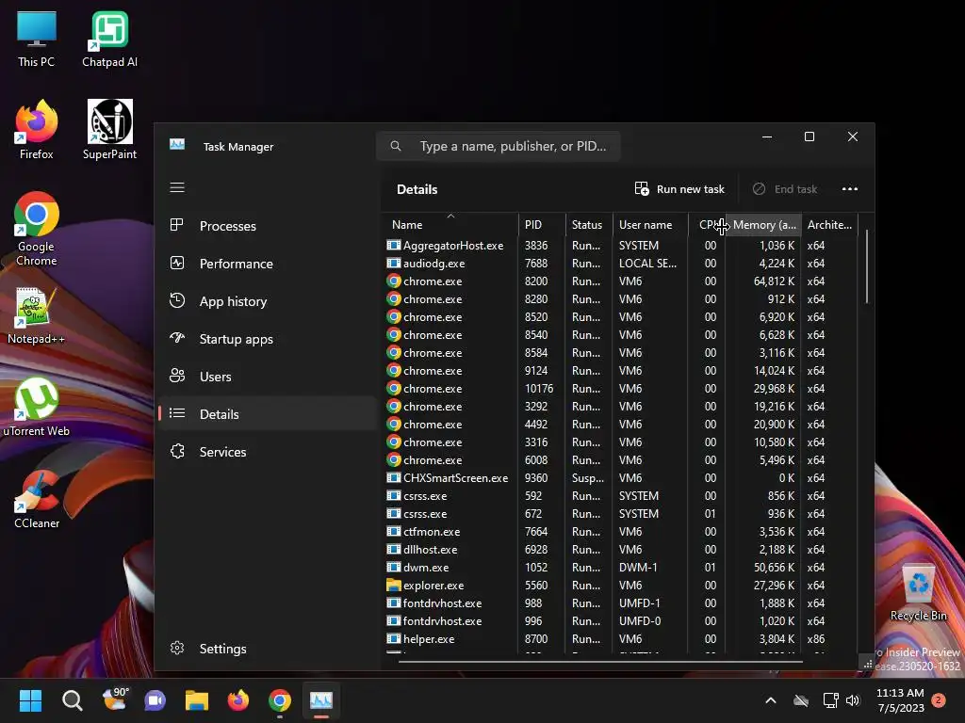The height and width of the screenshot is (723, 965).
Task: Select the Services page
Action: [x=267, y=452]
